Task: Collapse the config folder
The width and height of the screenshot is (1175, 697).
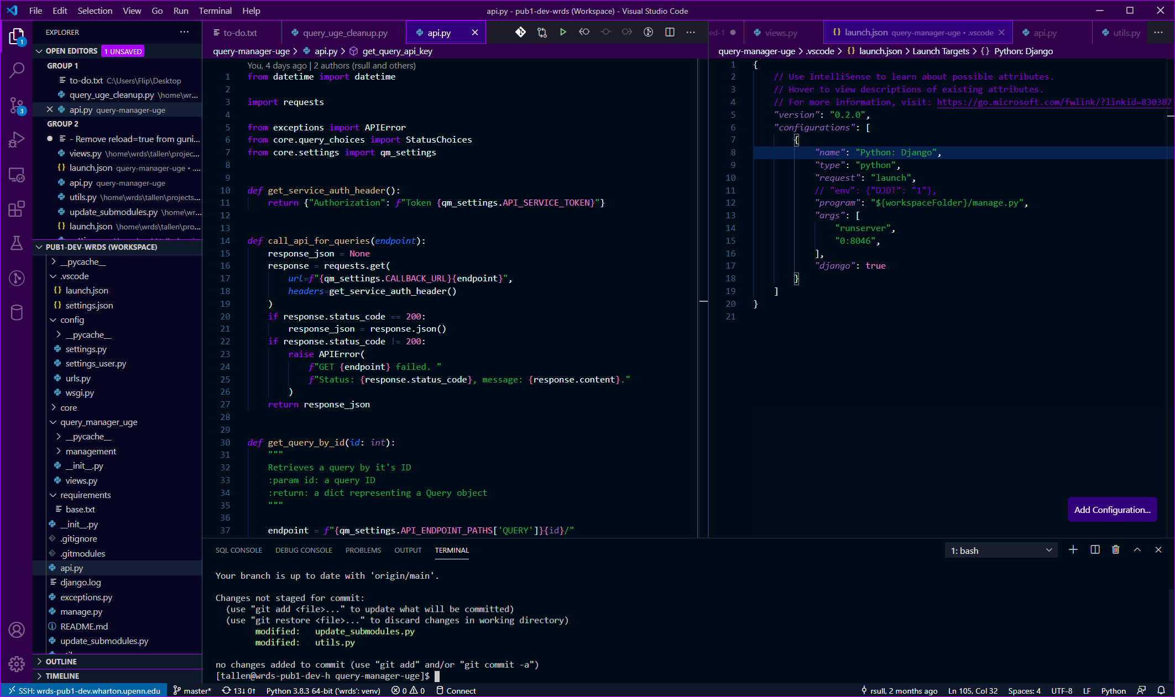Action: pos(71,319)
